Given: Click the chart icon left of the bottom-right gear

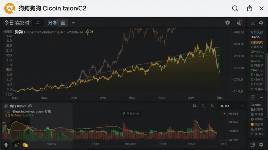Looking at the screenshot, I should click(253, 145).
